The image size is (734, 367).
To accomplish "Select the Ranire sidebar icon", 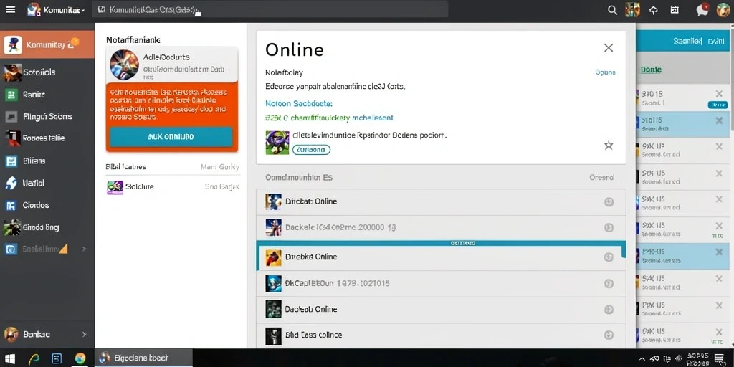I will (x=11, y=95).
